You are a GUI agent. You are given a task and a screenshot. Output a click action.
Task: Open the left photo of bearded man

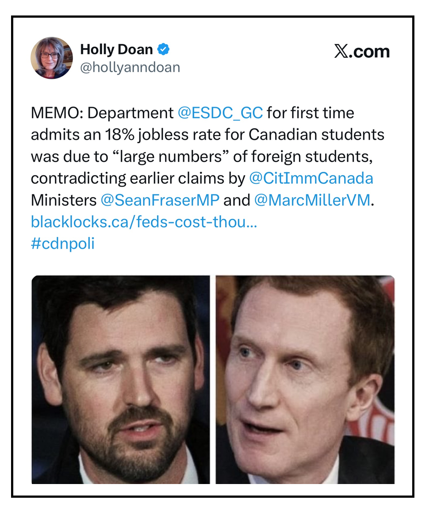(121, 379)
